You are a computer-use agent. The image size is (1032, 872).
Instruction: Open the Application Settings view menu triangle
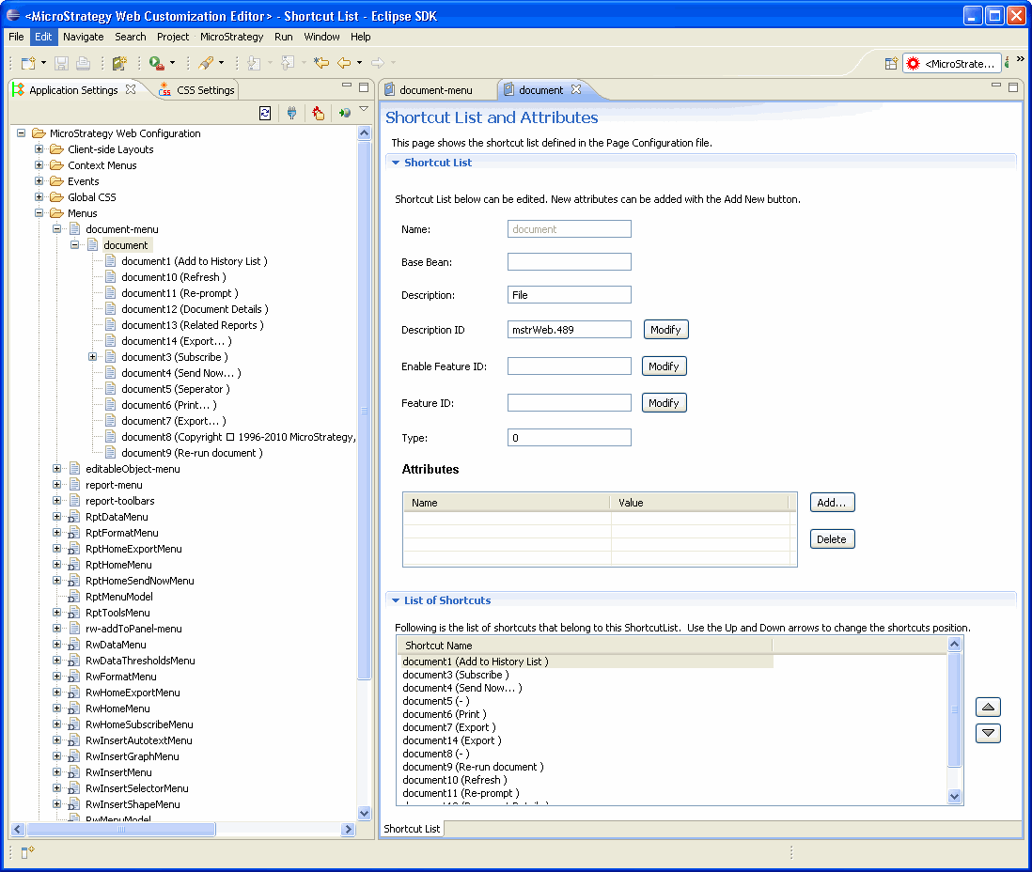tap(364, 109)
